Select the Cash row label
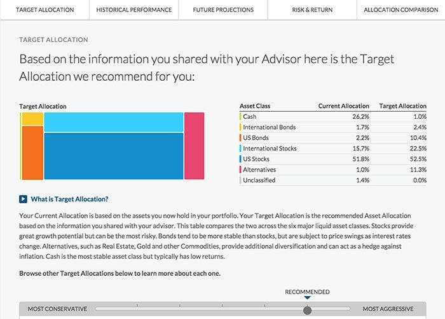 tap(249, 117)
